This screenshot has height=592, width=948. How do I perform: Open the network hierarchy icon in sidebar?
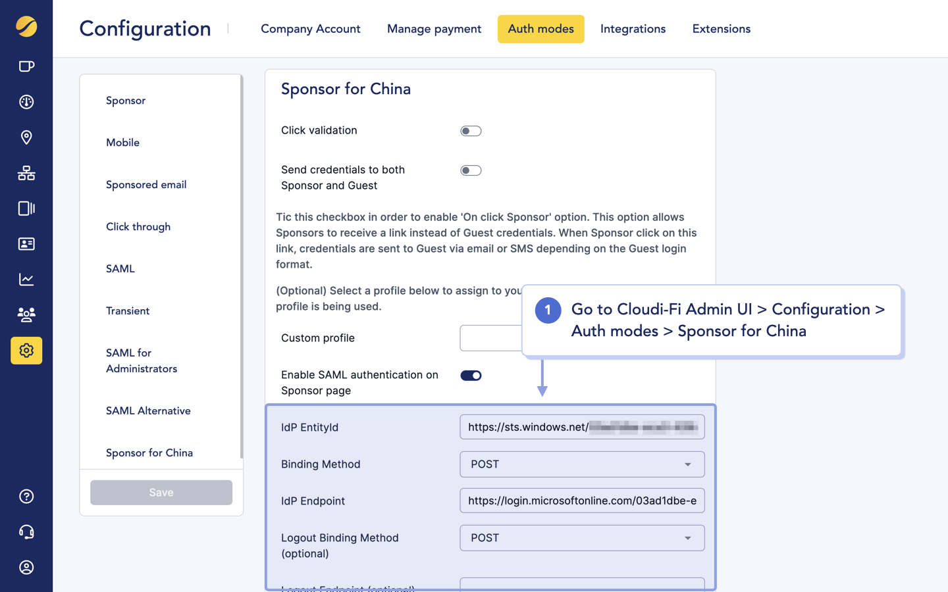[26, 173]
